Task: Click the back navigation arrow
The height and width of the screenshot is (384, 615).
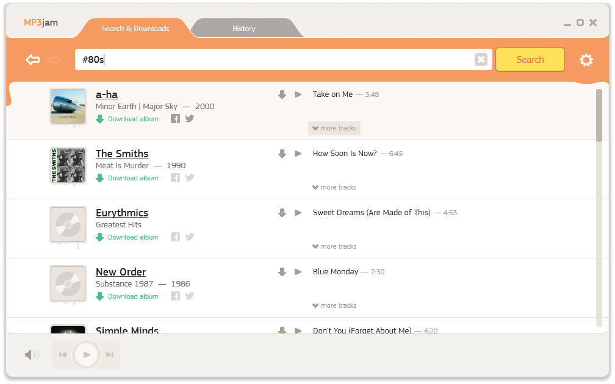Action: pyautogui.click(x=33, y=60)
